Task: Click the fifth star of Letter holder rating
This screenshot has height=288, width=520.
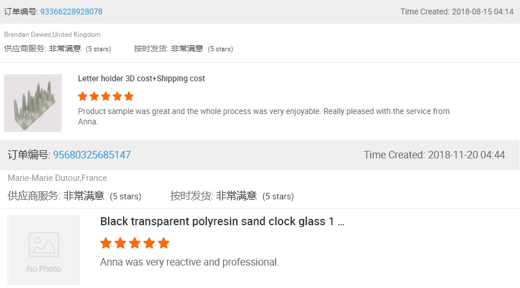Action: 129,97
